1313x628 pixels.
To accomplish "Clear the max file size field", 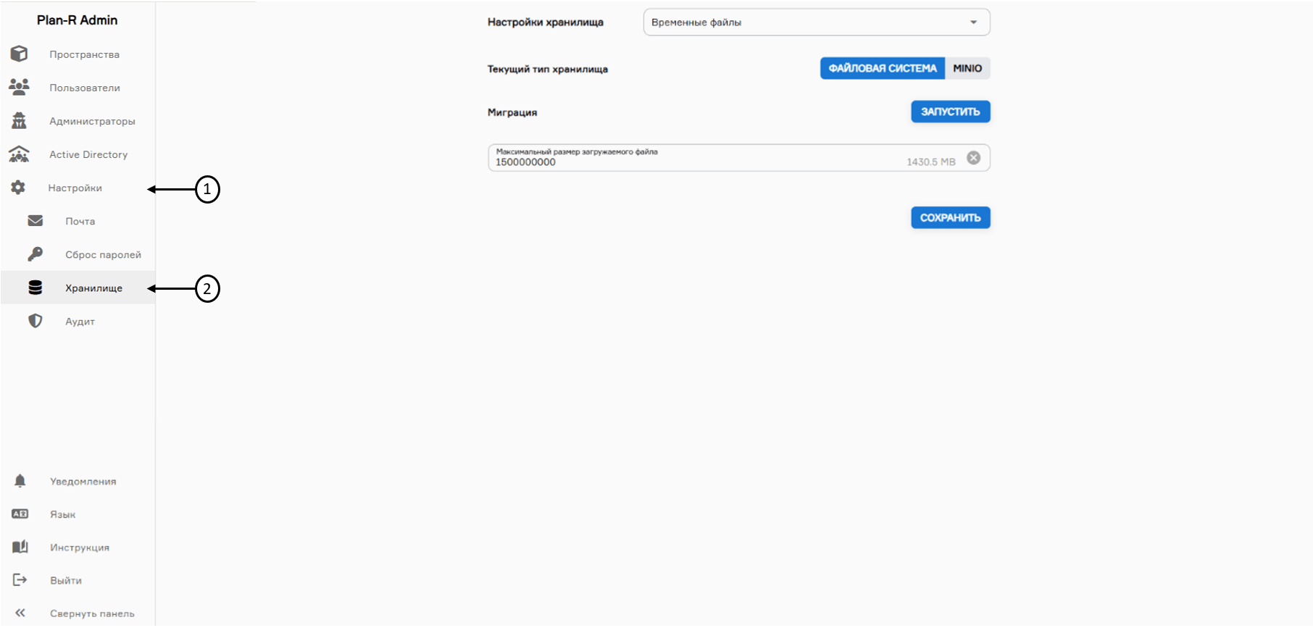I will 974,158.
